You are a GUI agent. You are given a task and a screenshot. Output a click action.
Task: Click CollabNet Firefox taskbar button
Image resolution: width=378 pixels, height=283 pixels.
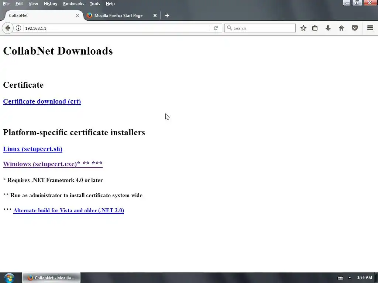(x=51, y=278)
